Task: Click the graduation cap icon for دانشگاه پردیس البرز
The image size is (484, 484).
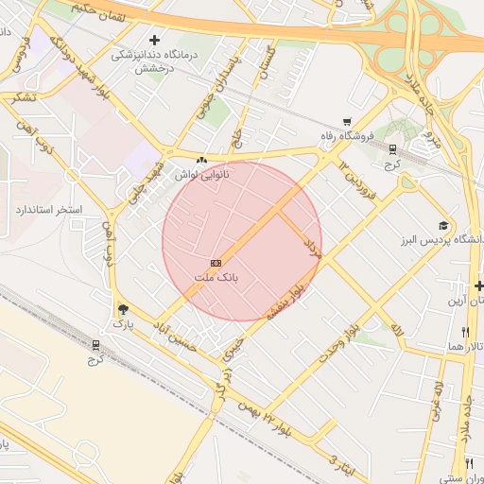Action: point(443,226)
